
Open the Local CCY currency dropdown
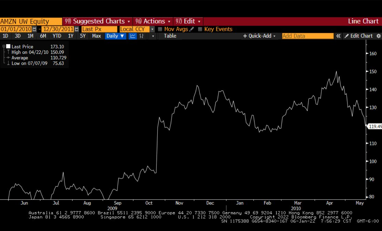click(152, 29)
